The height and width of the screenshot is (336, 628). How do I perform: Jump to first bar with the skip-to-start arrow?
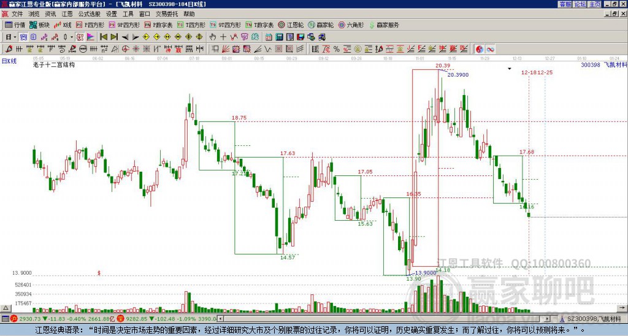coord(104,37)
